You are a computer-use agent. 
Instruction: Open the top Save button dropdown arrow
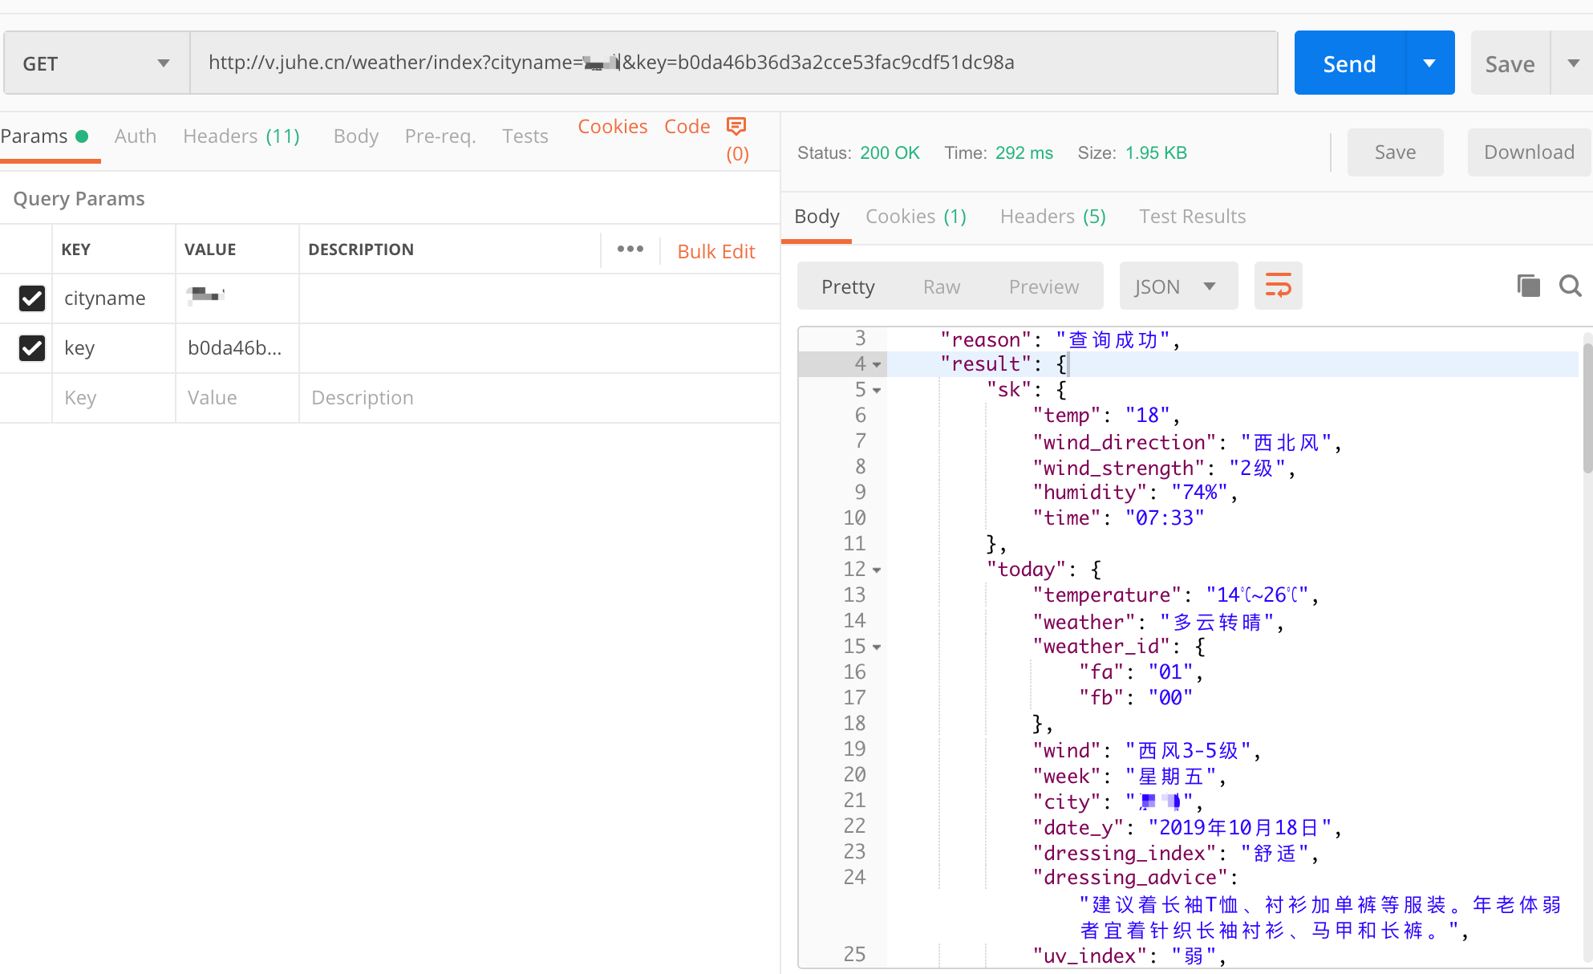tap(1572, 63)
